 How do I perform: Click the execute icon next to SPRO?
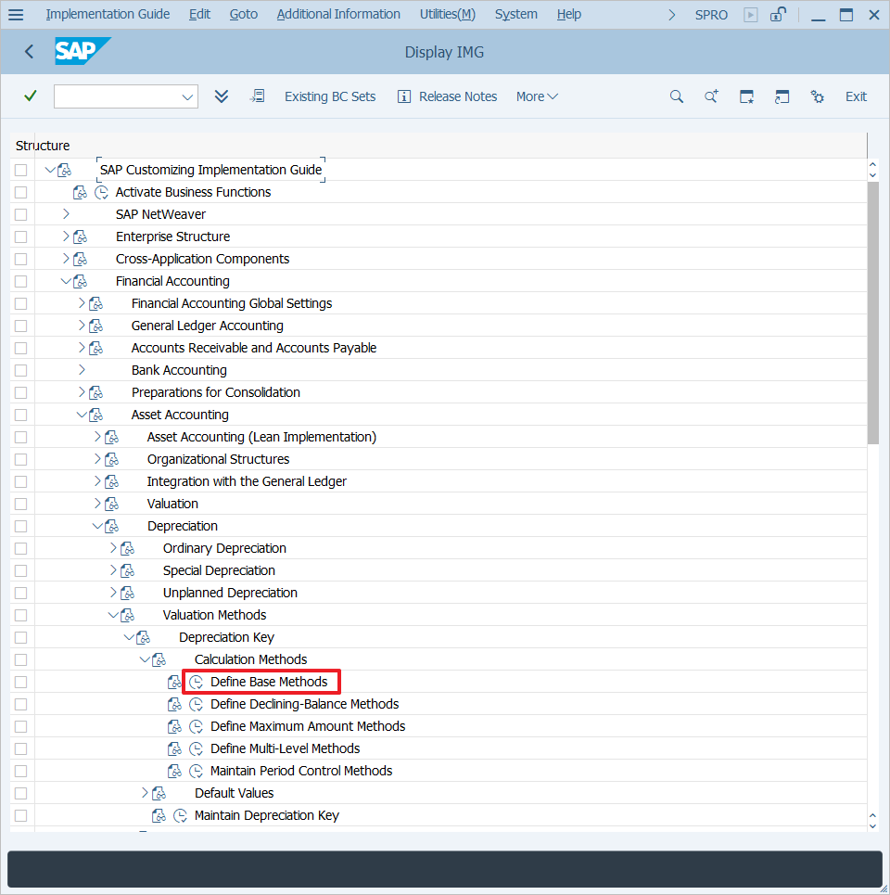point(751,15)
